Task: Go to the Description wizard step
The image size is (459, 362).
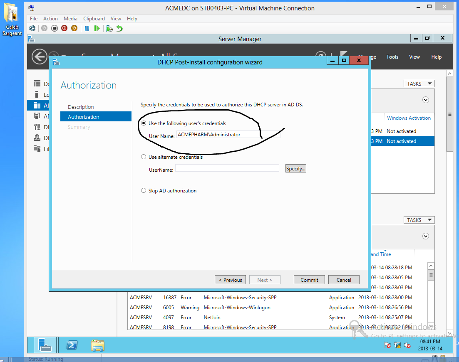Action: point(81,107)
